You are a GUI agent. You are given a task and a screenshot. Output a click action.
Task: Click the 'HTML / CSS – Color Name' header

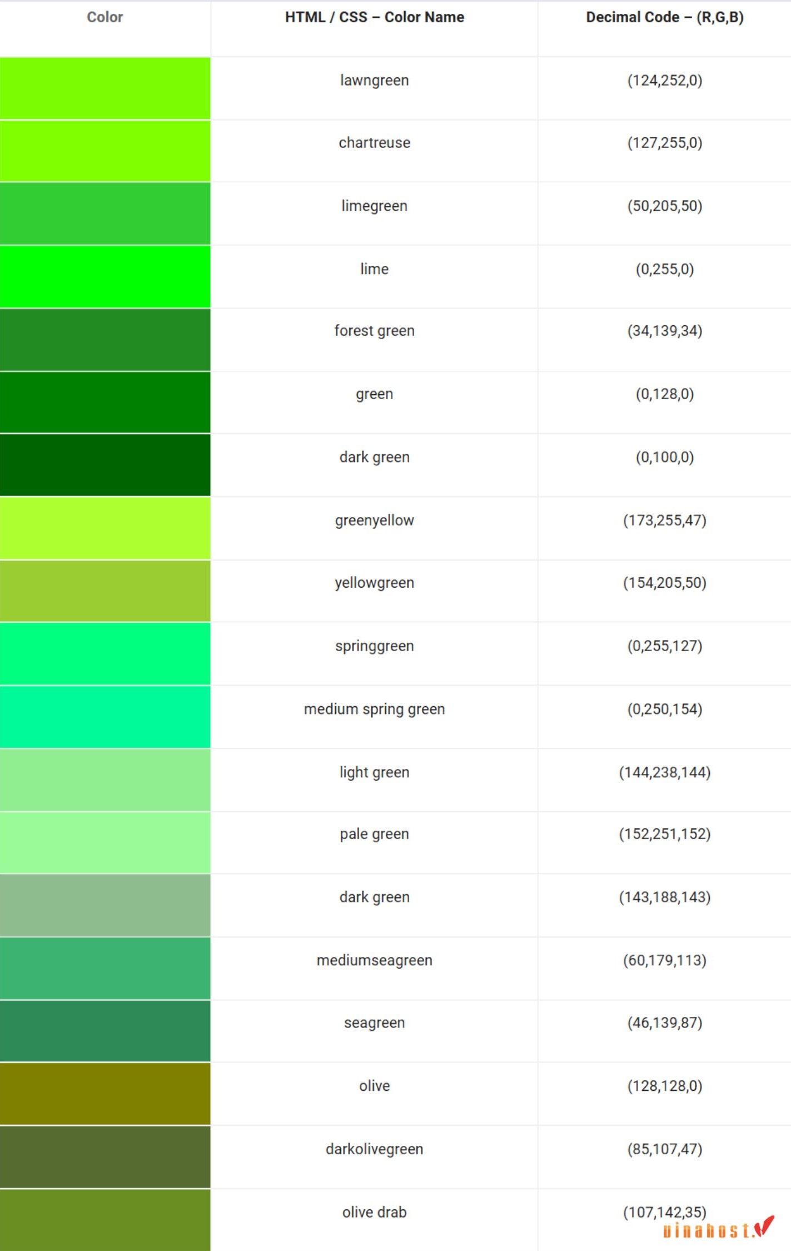(x=375, y=17)
